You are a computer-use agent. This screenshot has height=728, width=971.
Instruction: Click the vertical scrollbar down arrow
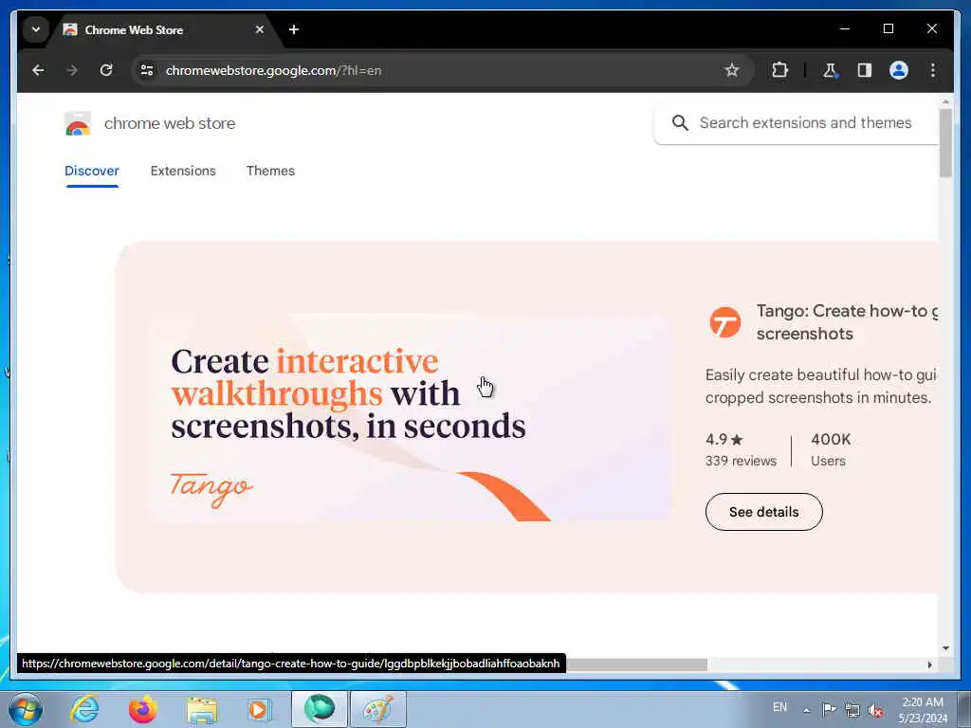(945, 648)
